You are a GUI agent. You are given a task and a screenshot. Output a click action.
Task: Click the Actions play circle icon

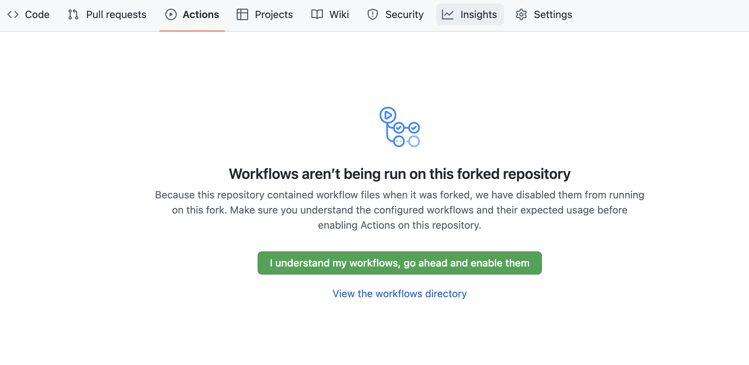pos(170,14)
